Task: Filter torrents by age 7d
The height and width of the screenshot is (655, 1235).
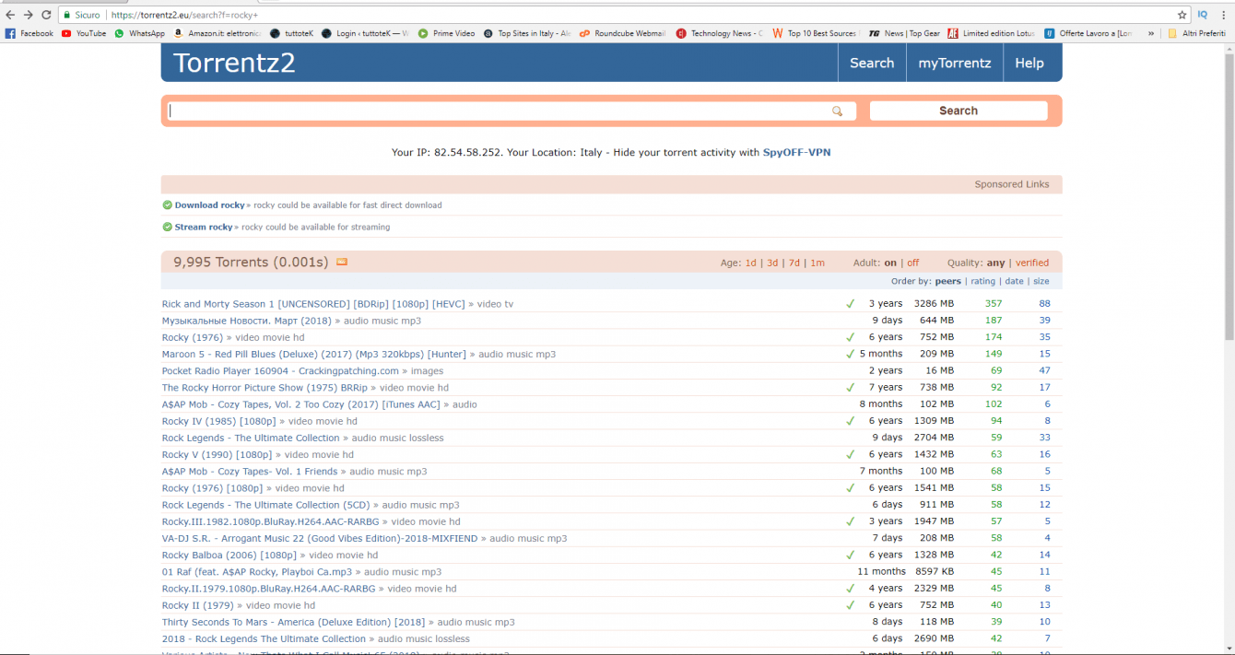Action: (x=794, y=263)
